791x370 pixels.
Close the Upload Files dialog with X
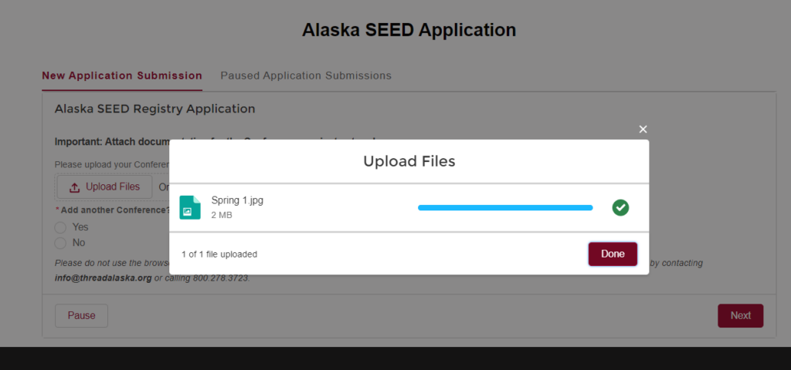click(643, 129)
